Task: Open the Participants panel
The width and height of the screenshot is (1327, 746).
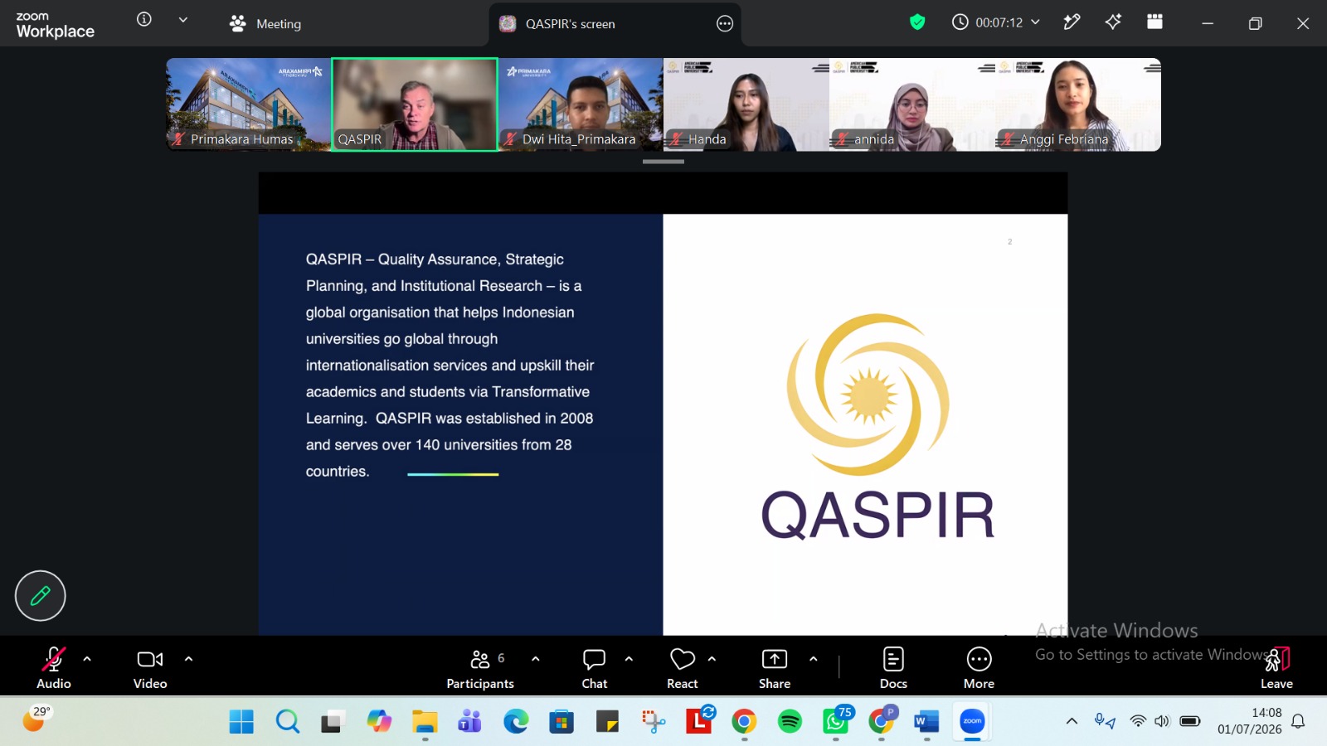Action: click(x=480, y=667)
